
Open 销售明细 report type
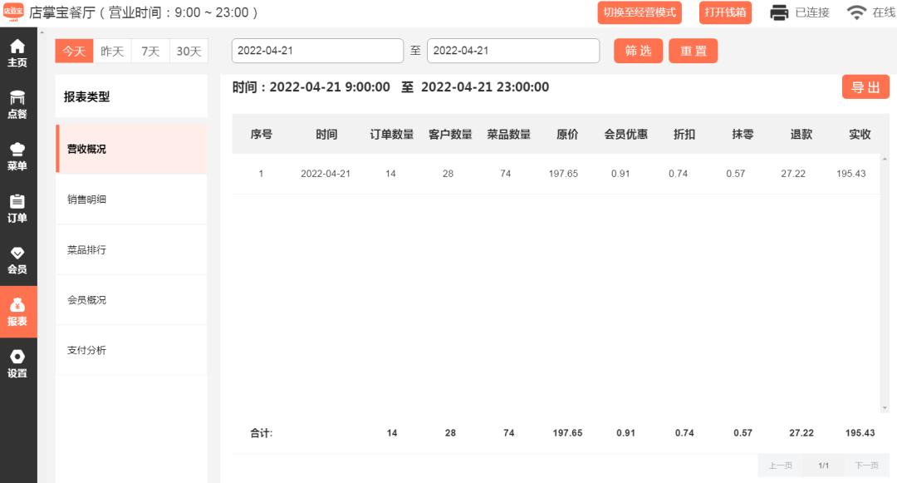[87, 200]
